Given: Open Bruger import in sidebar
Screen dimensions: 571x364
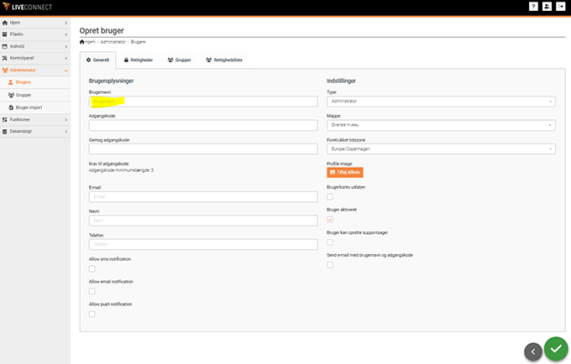Looking at the screenshot, I should point(29,107).
